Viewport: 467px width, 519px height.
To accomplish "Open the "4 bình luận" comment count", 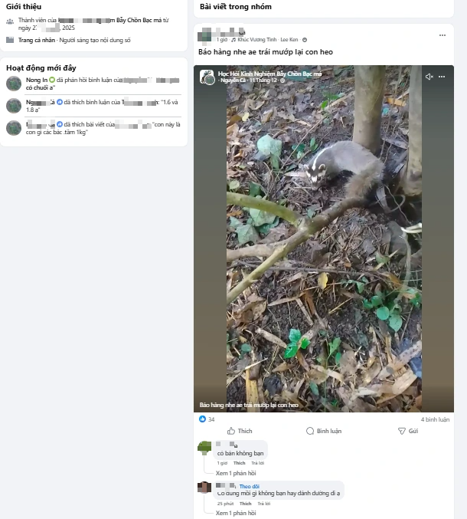I will click(x=435, y=419).
